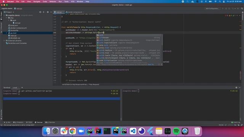Image resolution: width=244 pixels, height=137 pixels.
Task: Click the macOS Spotlight search icon
Action: click(220, 2)
